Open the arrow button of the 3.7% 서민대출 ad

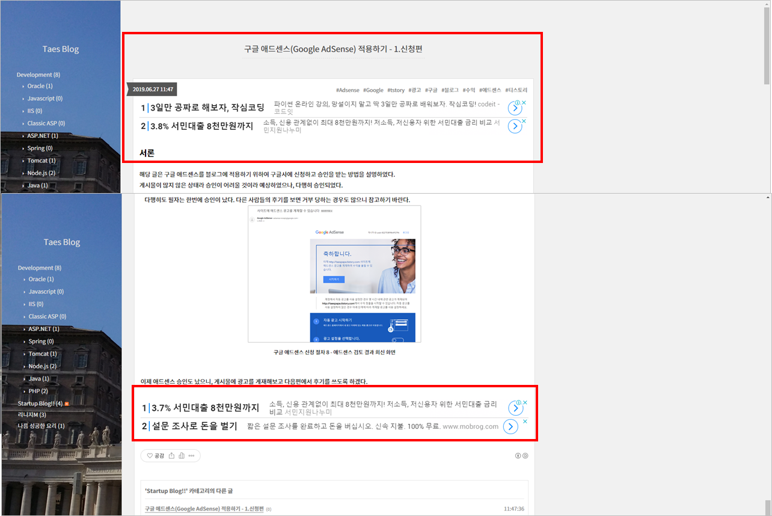[x=515, y=408]
